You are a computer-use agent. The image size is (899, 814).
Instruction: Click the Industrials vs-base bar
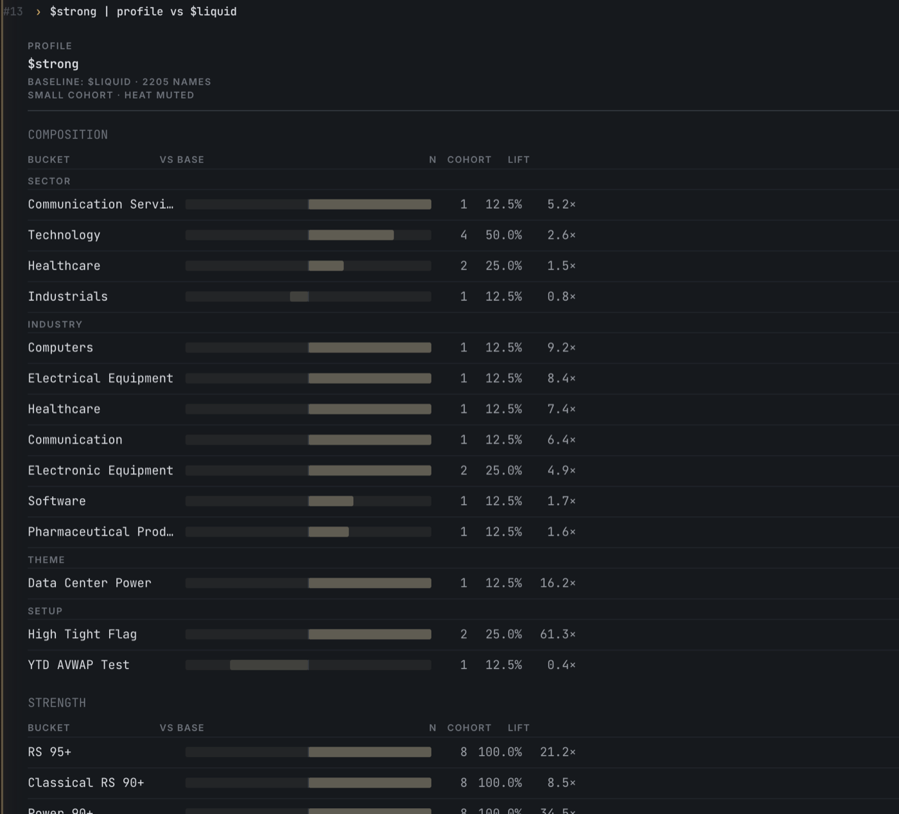pyautogui.click(x=308, y=297)
